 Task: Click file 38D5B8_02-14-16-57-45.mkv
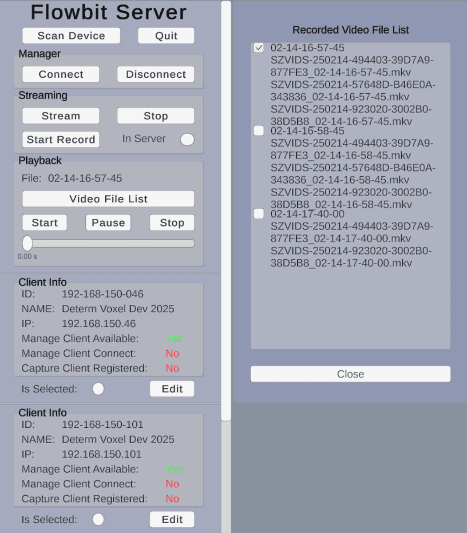(341, 121)
